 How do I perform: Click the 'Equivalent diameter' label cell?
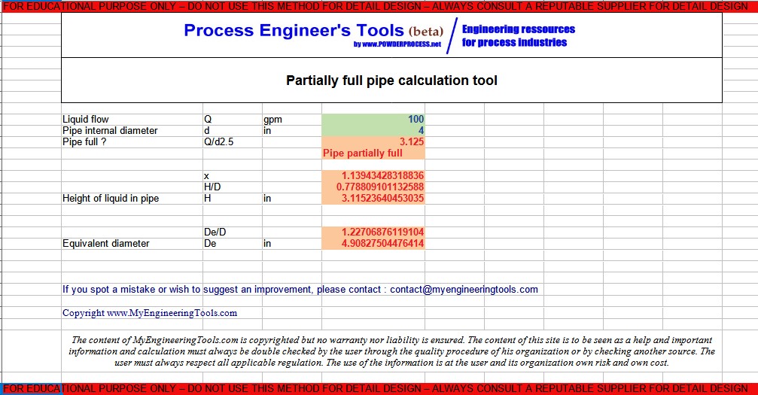click(106, 244)
